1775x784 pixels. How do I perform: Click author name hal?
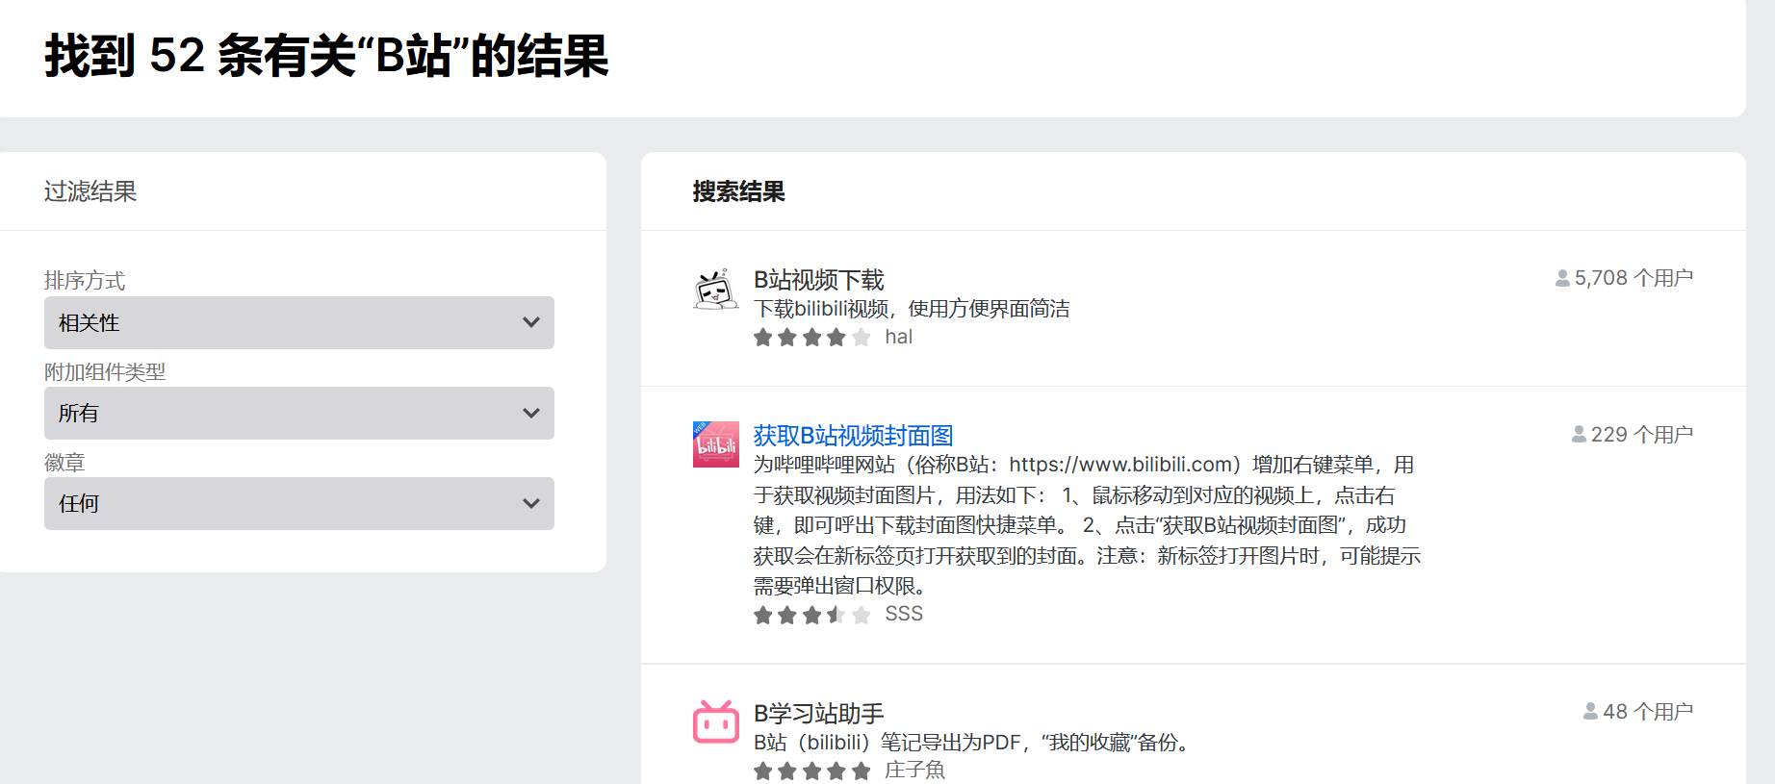coord(899,338)
